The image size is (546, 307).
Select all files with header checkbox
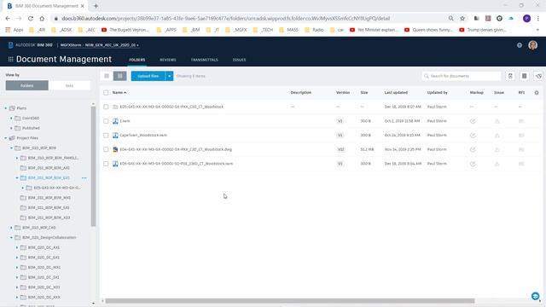106,93
